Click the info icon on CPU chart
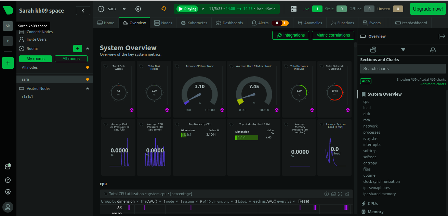 (327, 194)
